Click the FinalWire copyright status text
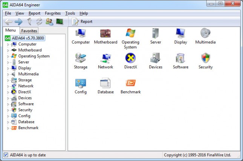 click(197, 155)
